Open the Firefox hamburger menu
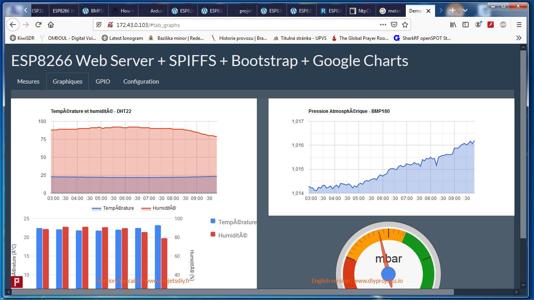The image size is (534, 300). coord(519,25)
